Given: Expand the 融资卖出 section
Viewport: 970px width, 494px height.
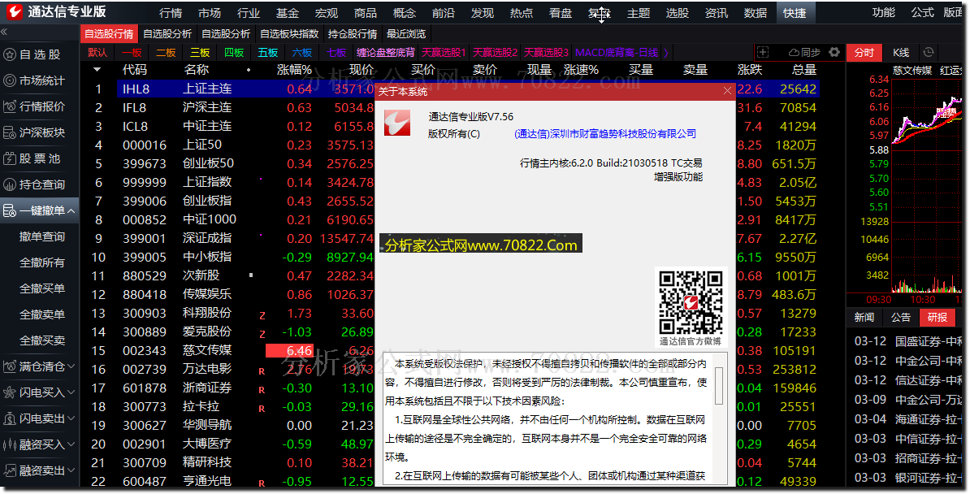Looking at the screenshot, I should [x=71, y=470].
